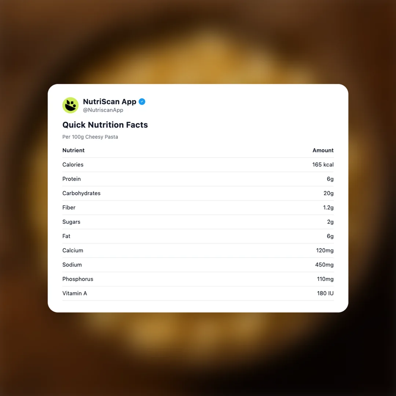Click the 165 kcal value

click(x=323, y=165)
